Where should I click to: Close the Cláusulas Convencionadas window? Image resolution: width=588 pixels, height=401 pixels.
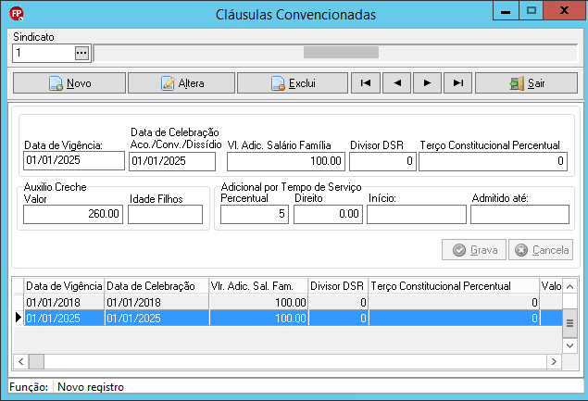564,10
